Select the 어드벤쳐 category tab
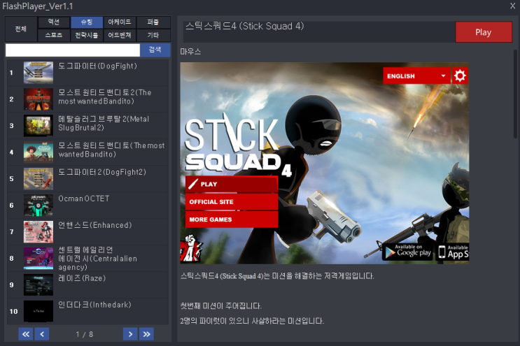Screen dimensions: 520x346 click(120, 35)
